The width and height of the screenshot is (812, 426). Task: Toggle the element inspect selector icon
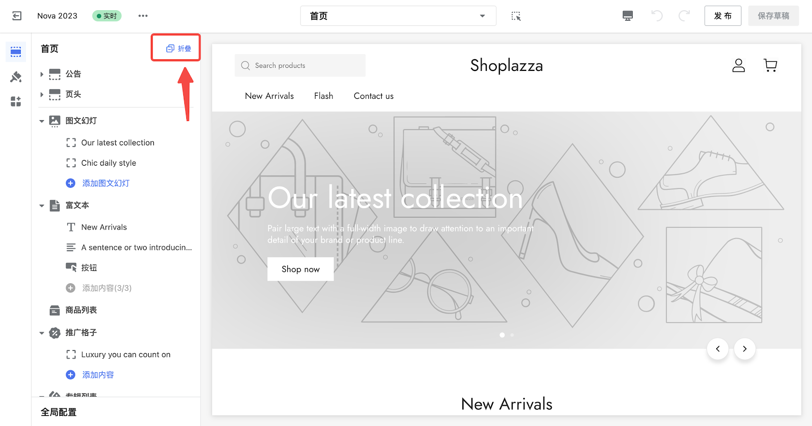pyautogui.click(x=516, y=16)
